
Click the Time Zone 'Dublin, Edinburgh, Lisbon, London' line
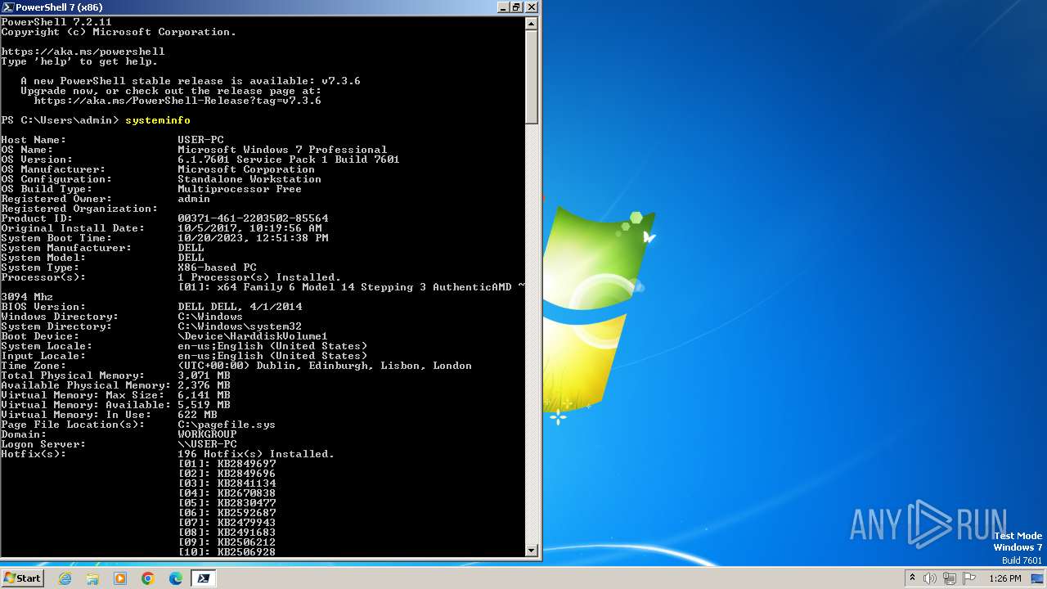point(325,366)
